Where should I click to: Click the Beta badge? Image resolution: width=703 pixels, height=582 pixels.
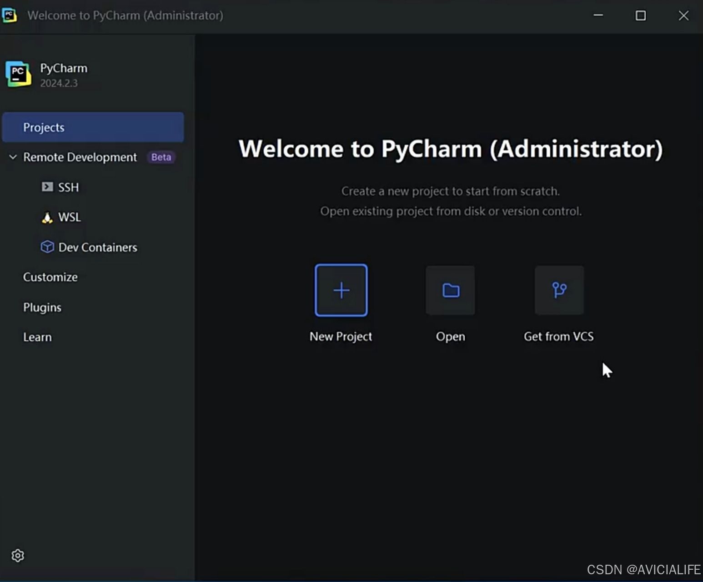click(x=161, y=157)
